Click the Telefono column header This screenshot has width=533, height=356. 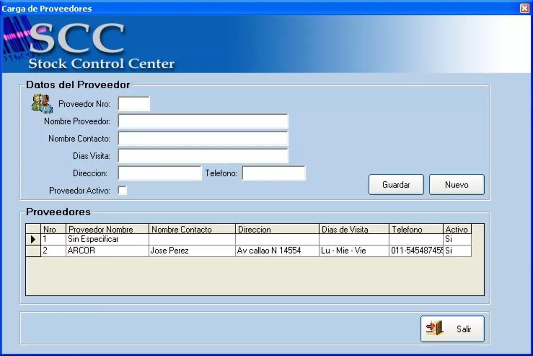click(x=416, y=229)
